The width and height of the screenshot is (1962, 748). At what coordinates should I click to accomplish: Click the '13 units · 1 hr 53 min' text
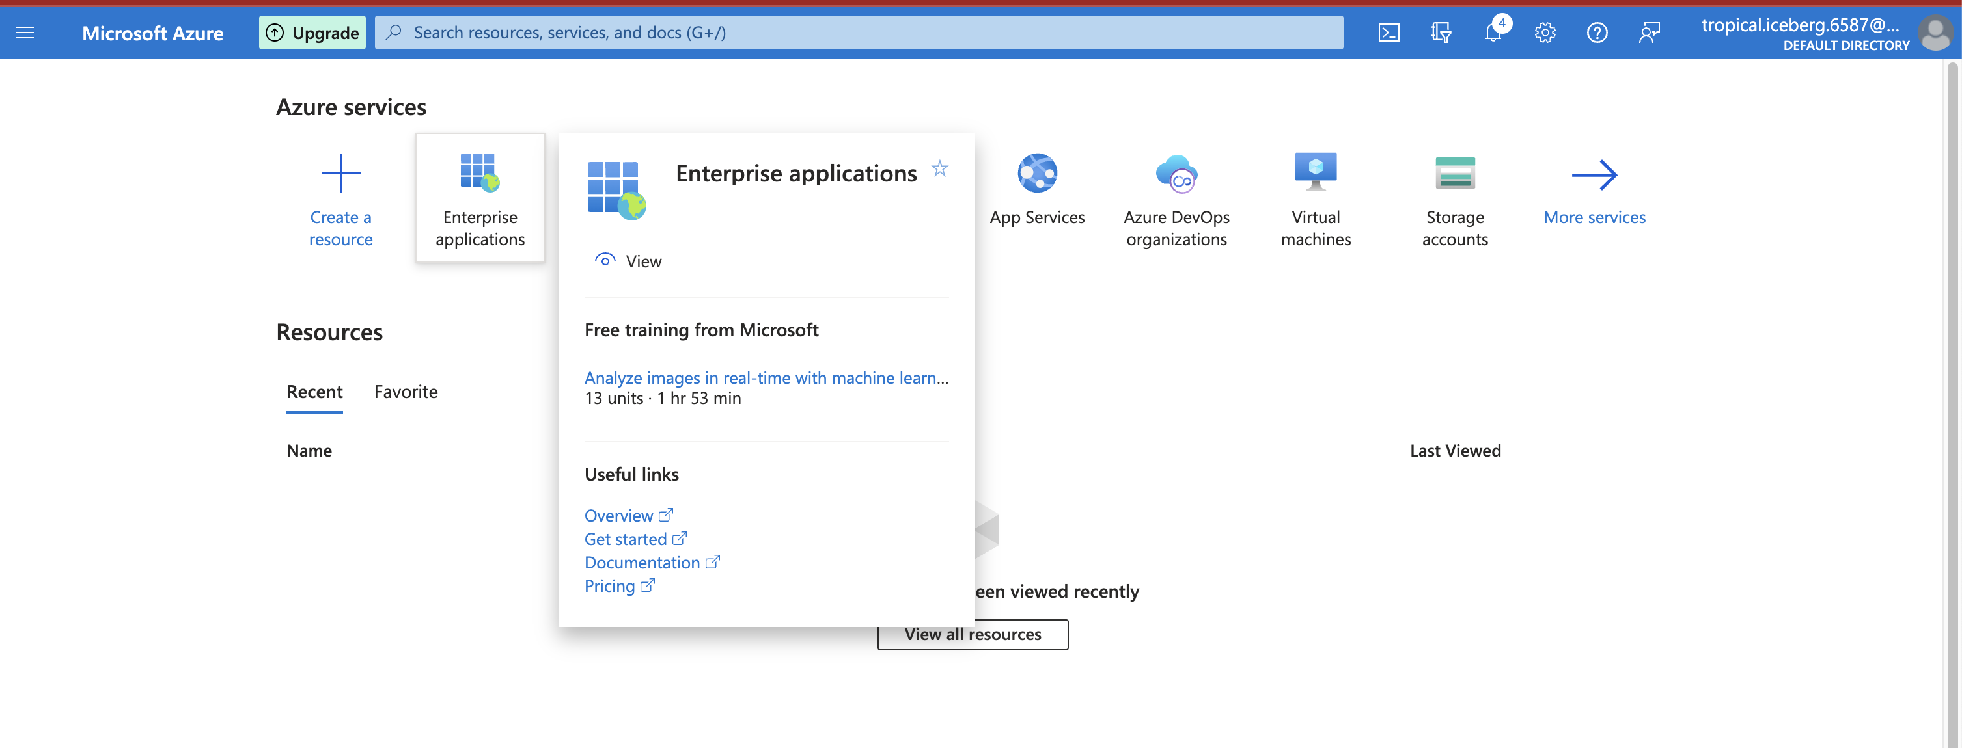(663, 398)
